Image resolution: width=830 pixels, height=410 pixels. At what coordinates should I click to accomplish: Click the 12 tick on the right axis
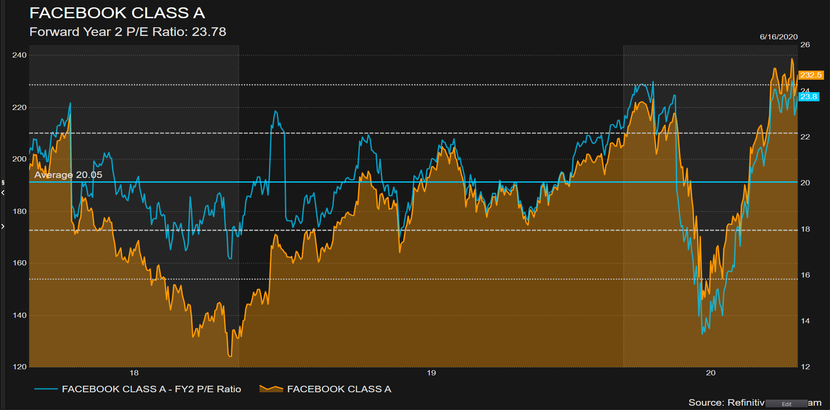[x=805, y=367]
